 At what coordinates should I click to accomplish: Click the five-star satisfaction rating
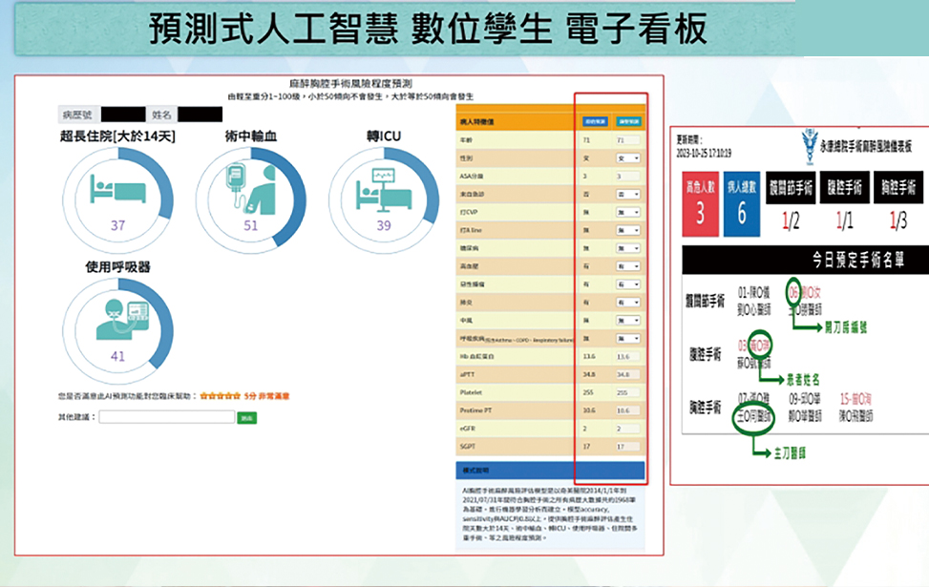[x=219, y=395]
